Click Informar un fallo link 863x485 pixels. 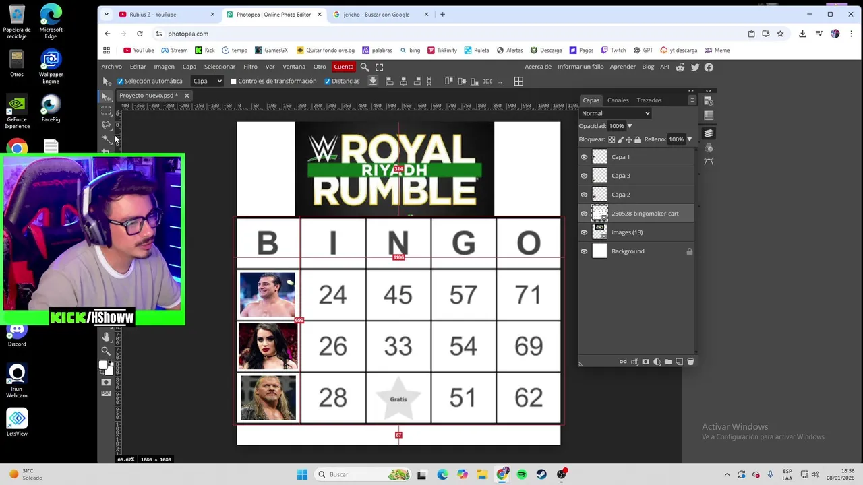(581, 67)
